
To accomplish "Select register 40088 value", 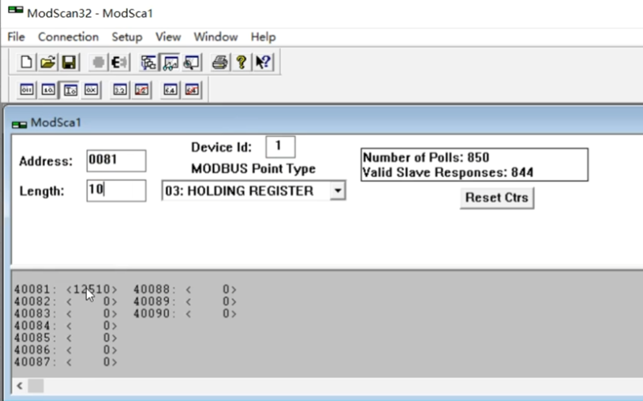I will (x=211, y=289).
